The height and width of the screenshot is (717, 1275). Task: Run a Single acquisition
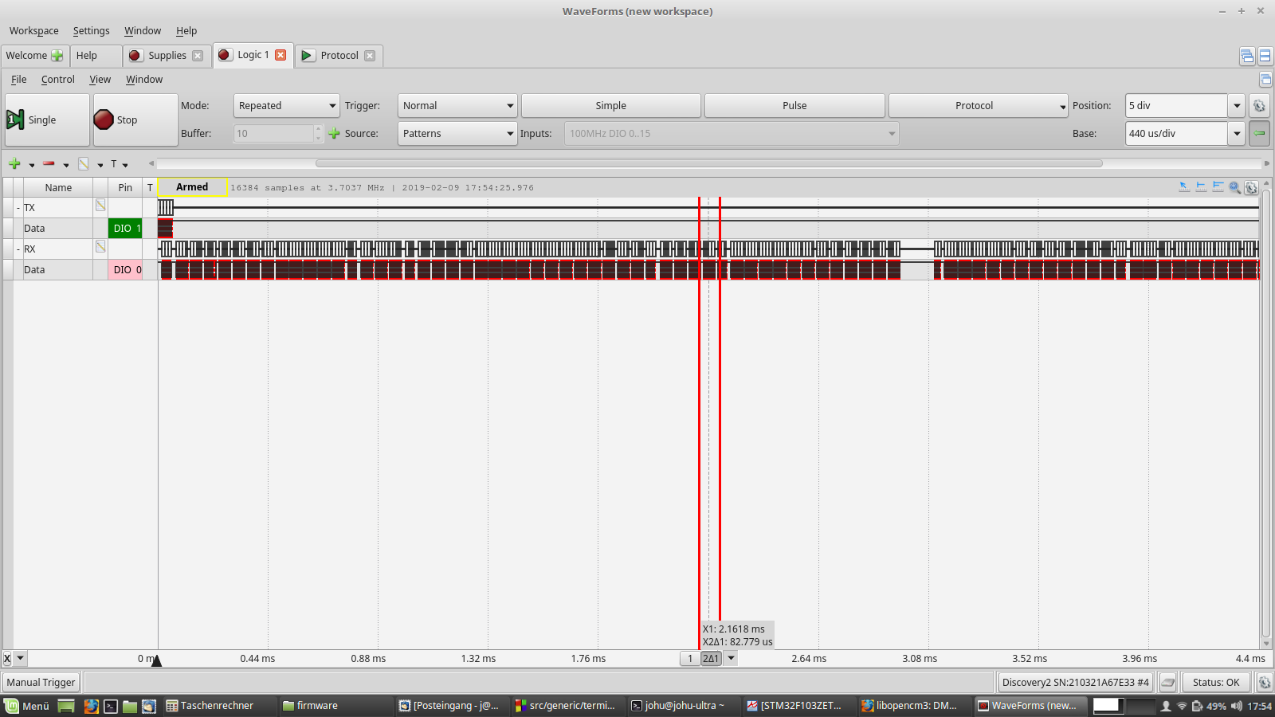[x=47, y=120]
